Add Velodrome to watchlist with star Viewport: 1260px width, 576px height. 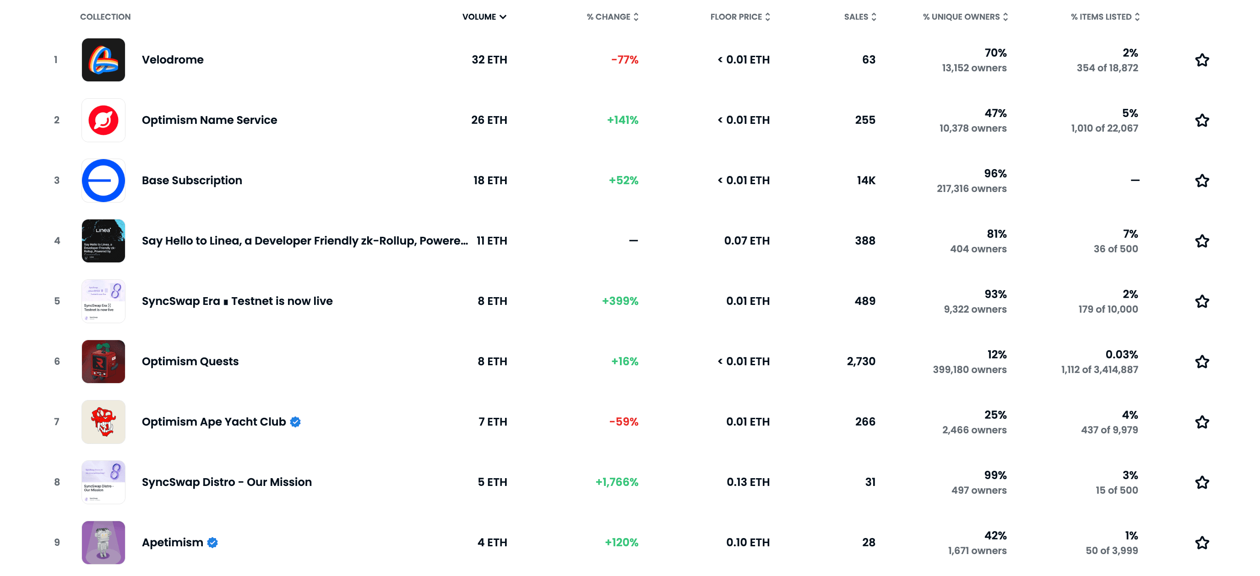pos(1202,59)
